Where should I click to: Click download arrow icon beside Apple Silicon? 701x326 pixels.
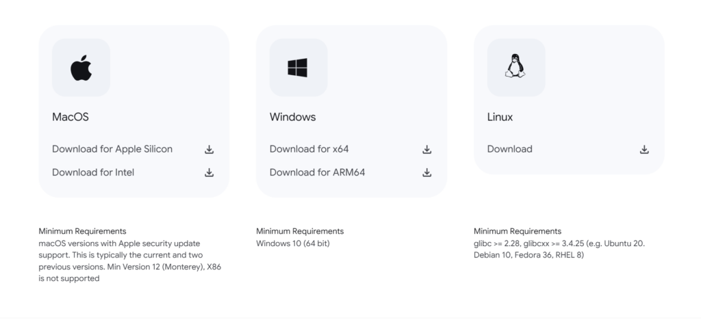tap(209, 150)
